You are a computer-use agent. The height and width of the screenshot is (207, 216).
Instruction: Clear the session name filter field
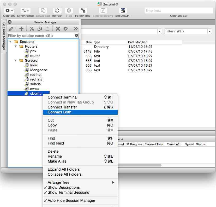pyautogui.click(x=76, y=36)
